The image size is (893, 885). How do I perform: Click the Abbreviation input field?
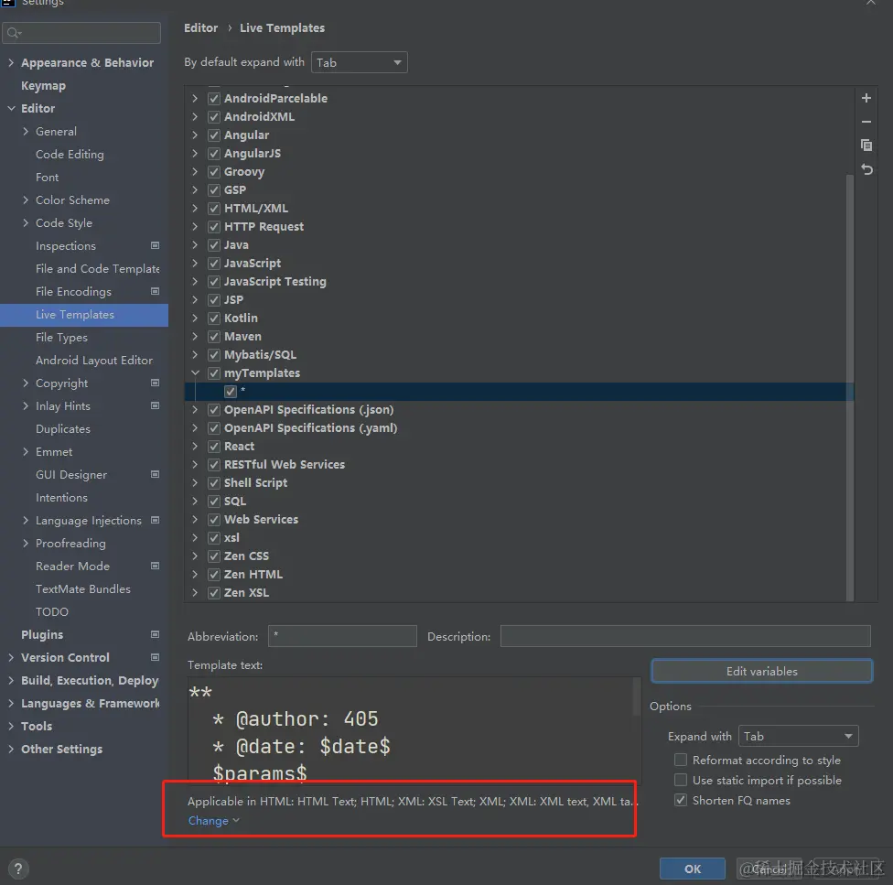[x=342, y=636]
